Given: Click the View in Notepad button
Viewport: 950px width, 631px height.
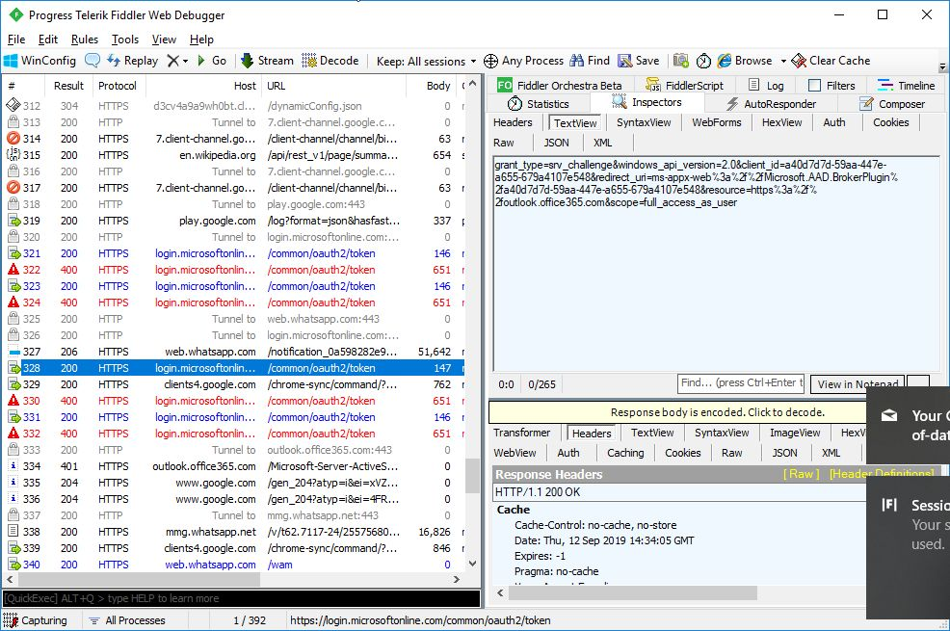Looking at the screenshot, I should [x=858, y=384].
